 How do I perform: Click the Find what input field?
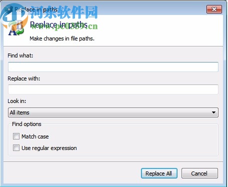pos(113,67)
